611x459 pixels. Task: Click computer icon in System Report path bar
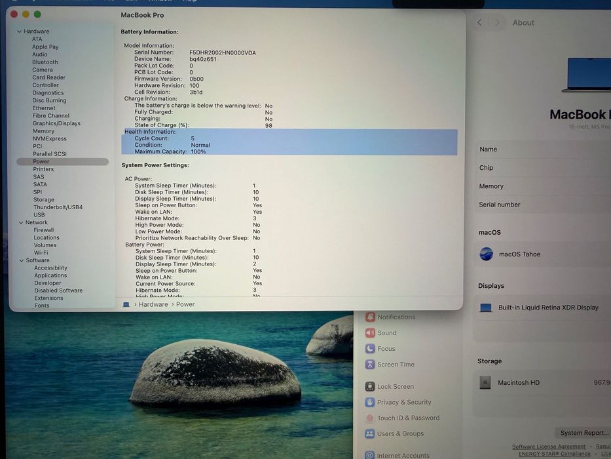126,304
